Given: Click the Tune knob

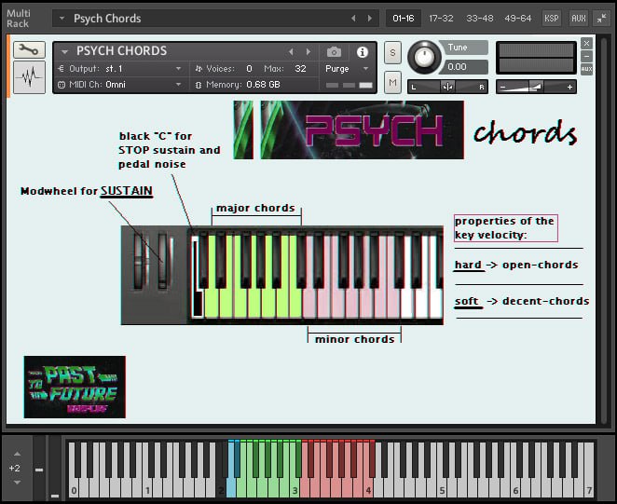Looking at the screenshot, I should [424, 58].
